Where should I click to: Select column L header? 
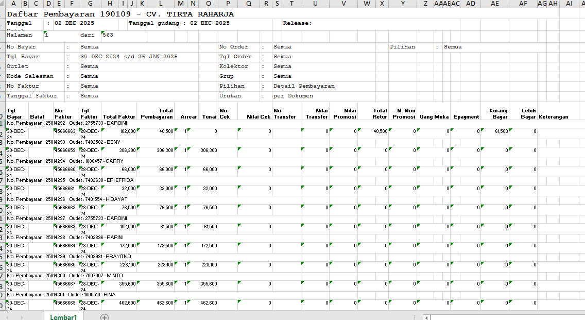(x=160, y=4)
